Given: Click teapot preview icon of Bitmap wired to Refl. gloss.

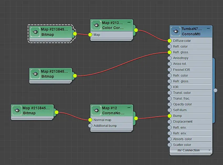Looking at the screenshot, I should 35,74.
